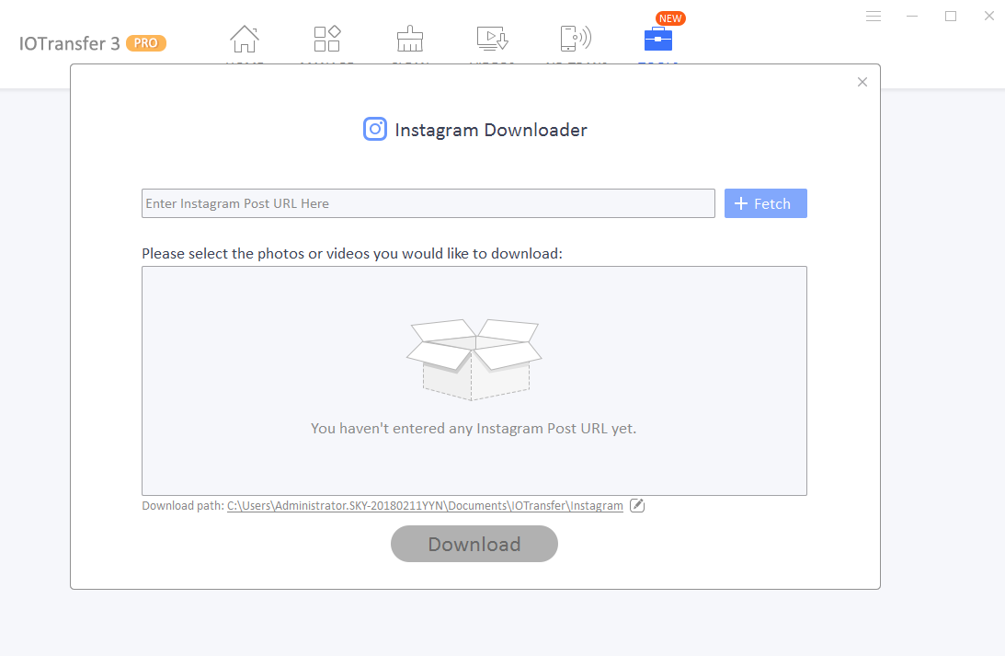The width and height of the screenshot is (1005, 656).
Task: Click the Download button
Action: (474, 544)
